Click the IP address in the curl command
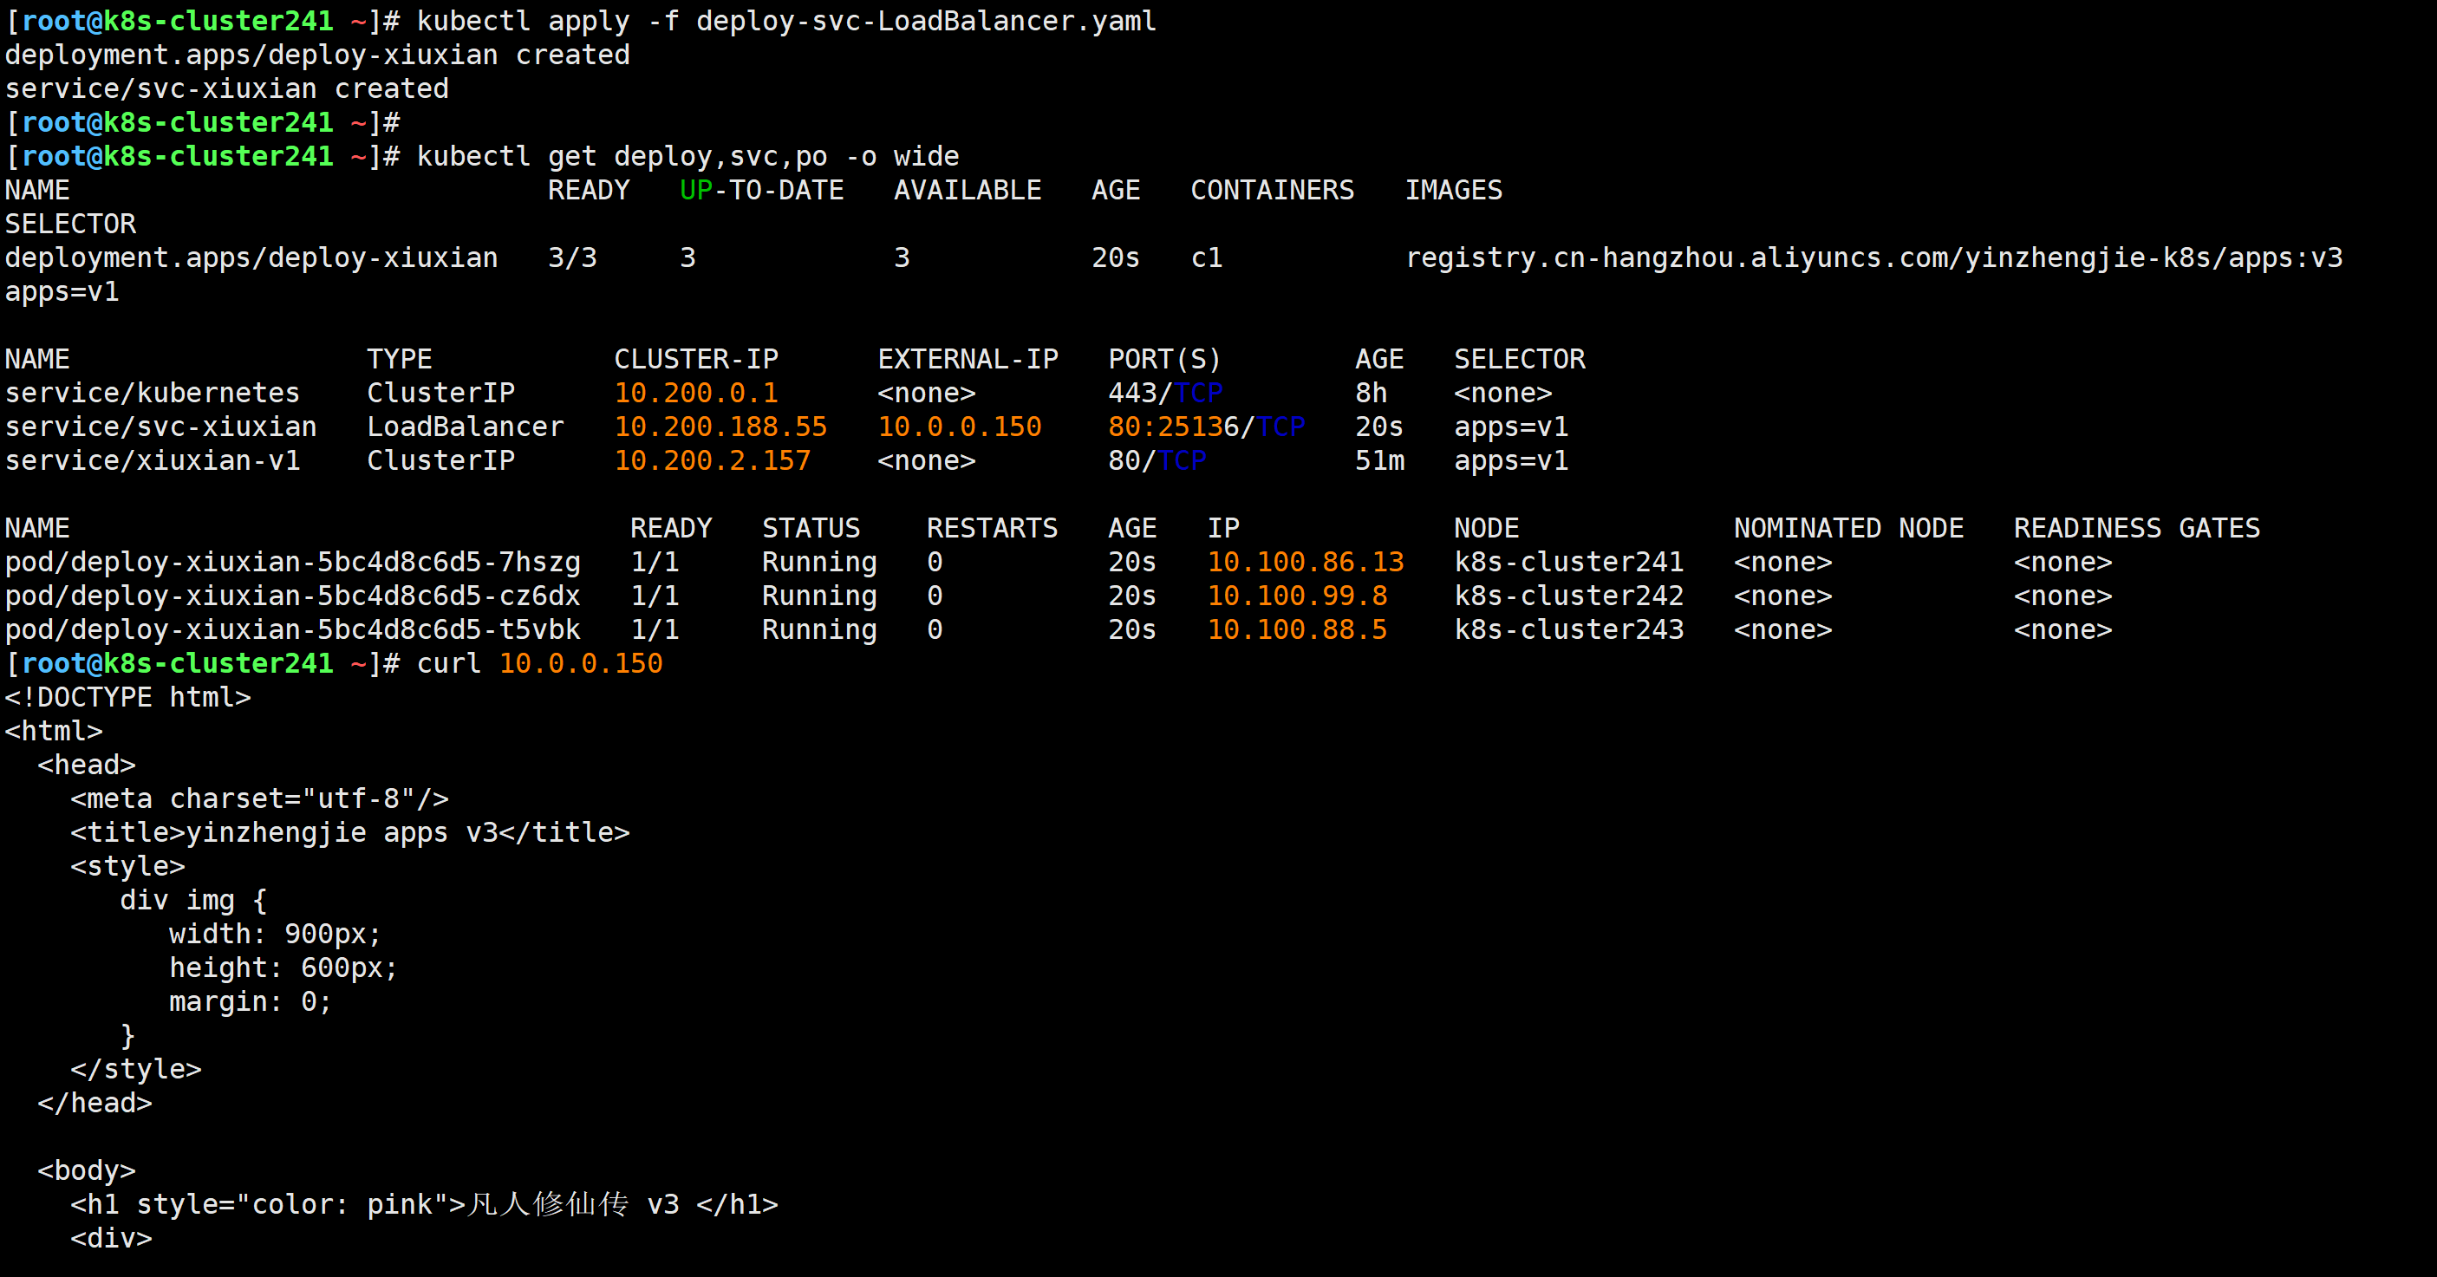2437x1277 pixels. (x=581, y=663)
